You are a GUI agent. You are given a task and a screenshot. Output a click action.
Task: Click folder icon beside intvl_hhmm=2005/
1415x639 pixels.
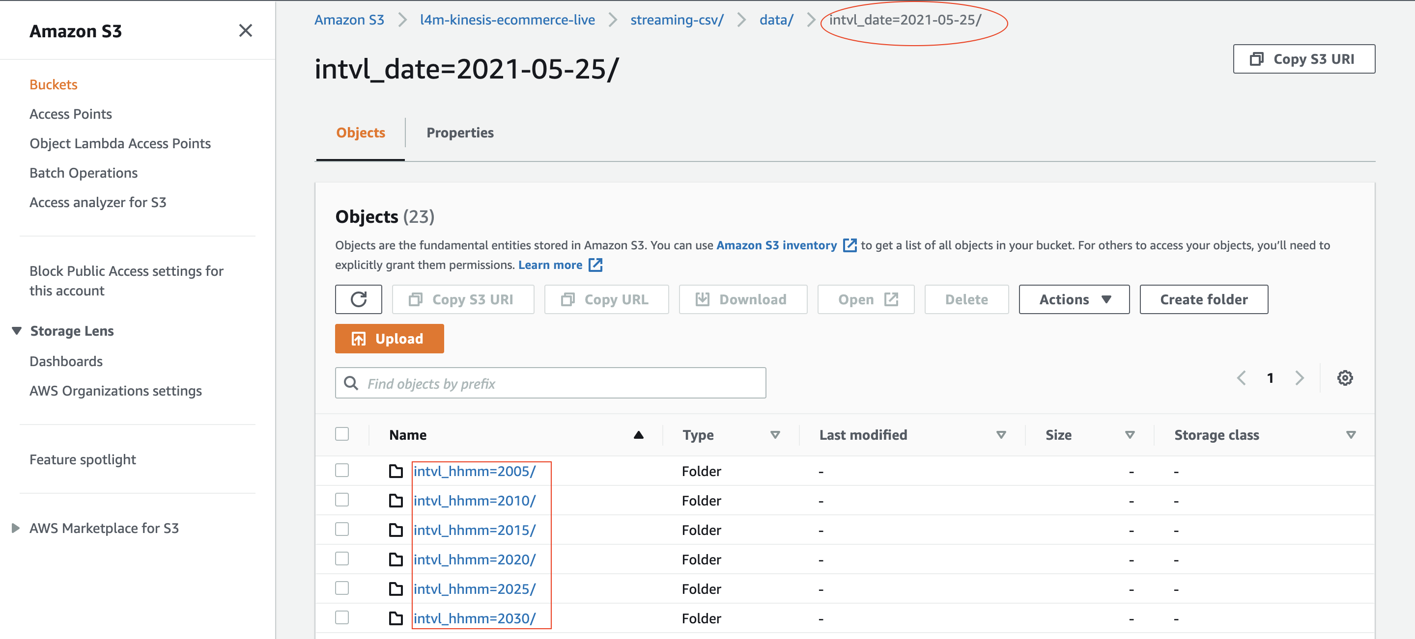tap(396, 471)
